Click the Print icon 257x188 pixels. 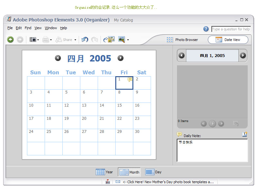click(x=46, y=40)
